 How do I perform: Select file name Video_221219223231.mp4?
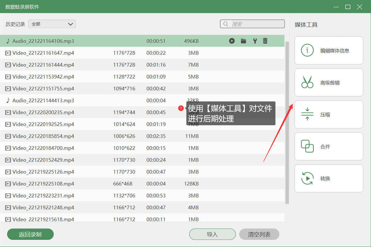click(x=43, y=195)
